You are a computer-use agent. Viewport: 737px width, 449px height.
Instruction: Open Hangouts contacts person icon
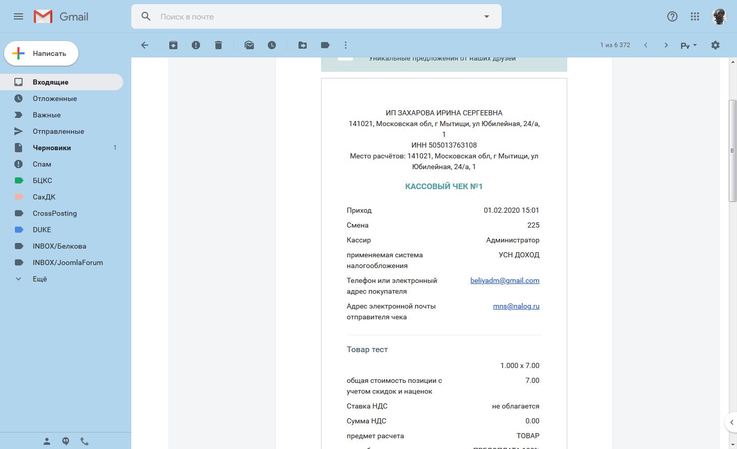(x=47, y=441)
